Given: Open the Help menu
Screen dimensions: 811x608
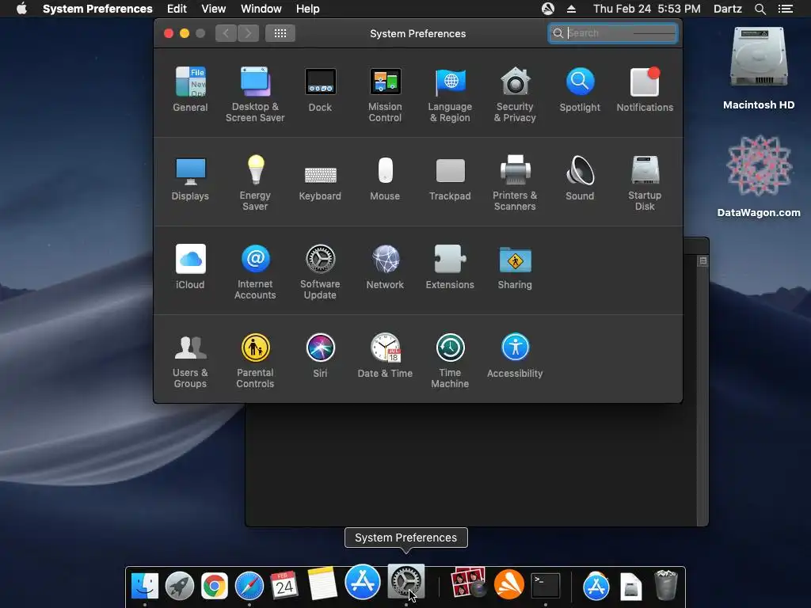Looking at the screenshot, I should pos(308,9).
